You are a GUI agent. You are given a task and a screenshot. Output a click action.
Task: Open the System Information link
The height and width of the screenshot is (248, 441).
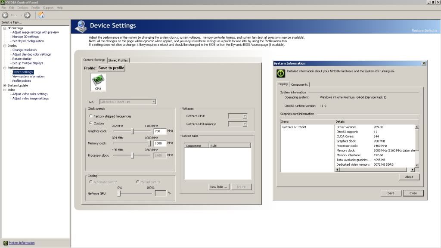click(x=22, y=243)
